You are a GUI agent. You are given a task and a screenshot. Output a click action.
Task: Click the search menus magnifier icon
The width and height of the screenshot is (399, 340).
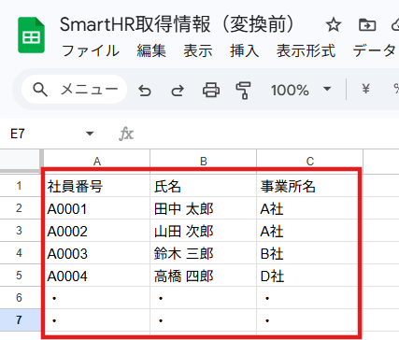40,90
